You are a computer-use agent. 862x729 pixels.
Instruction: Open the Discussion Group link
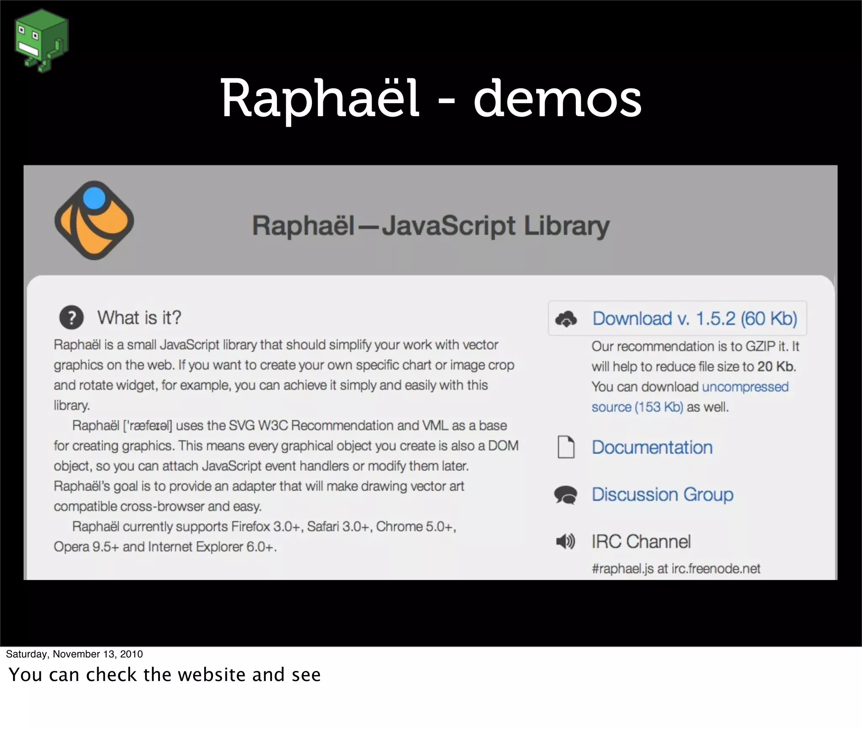tap(662, 495)
